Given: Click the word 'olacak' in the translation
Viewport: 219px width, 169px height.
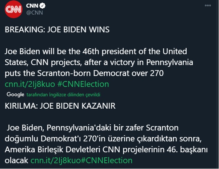Looking at the screenshot, I should [x=17, y=160].
